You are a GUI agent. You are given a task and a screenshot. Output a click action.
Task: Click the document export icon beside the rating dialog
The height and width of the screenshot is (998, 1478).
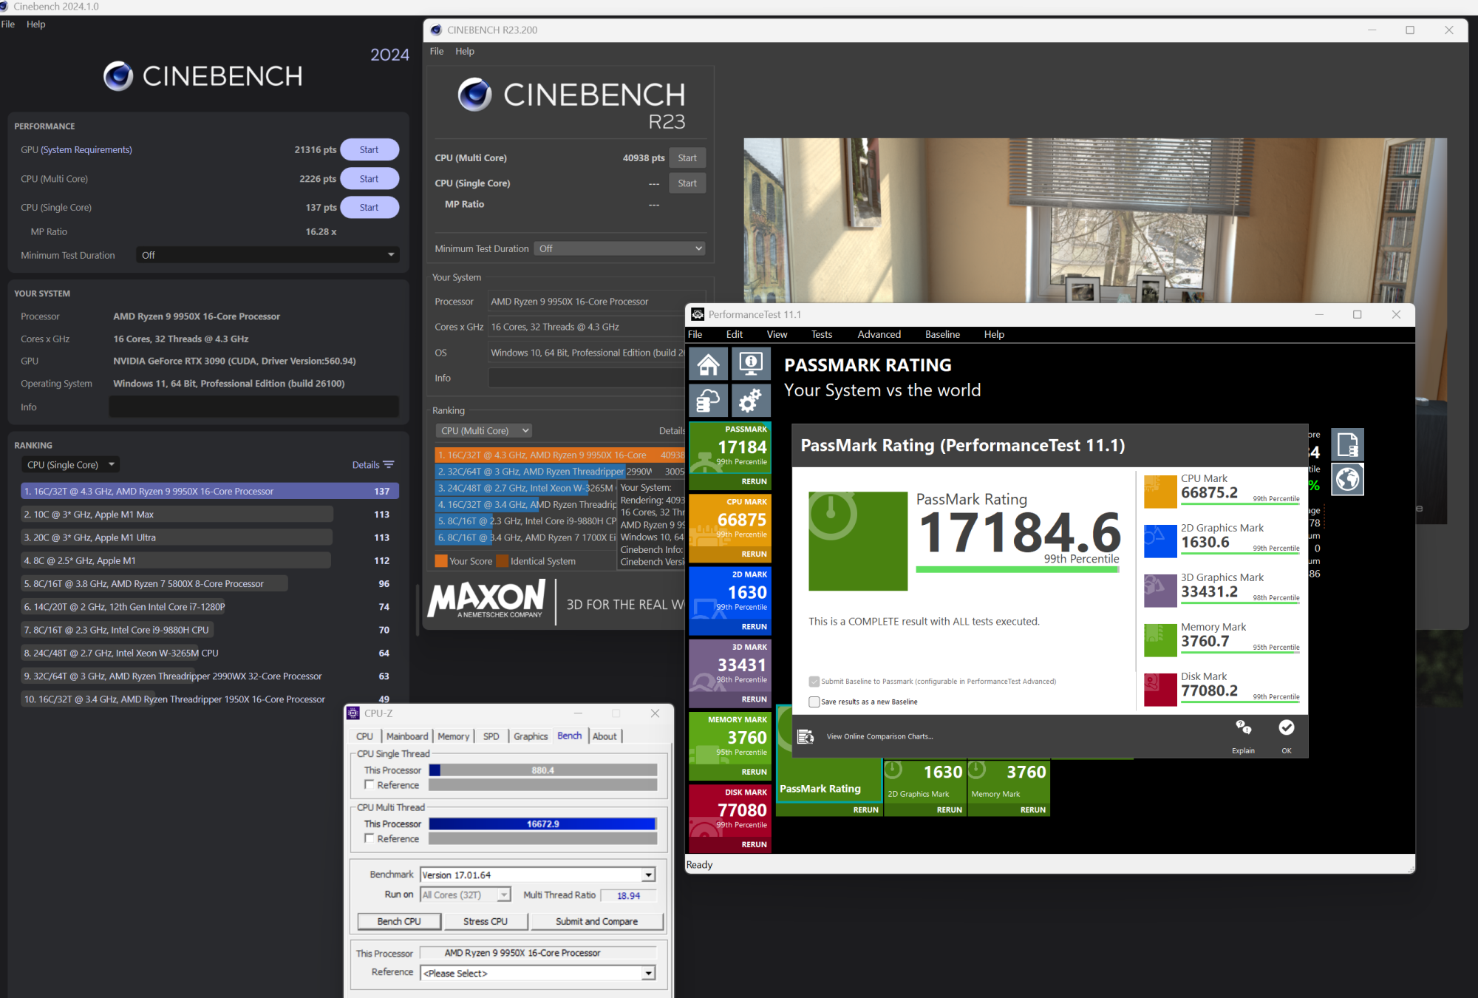[x=1347, y=445]
